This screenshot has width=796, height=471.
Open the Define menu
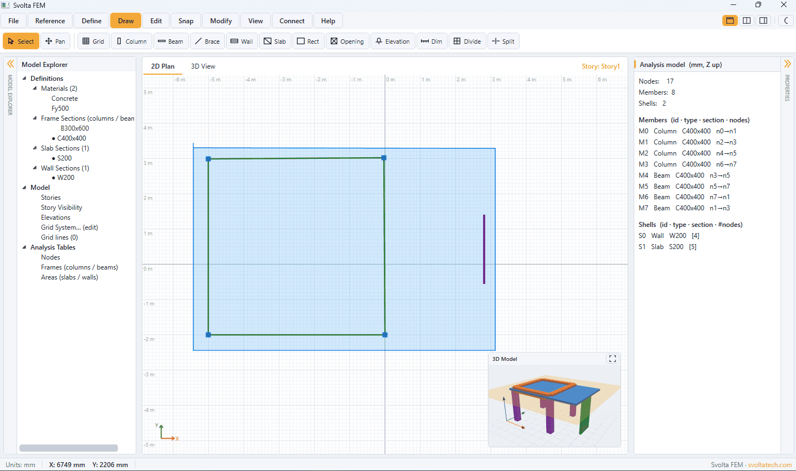91,21
